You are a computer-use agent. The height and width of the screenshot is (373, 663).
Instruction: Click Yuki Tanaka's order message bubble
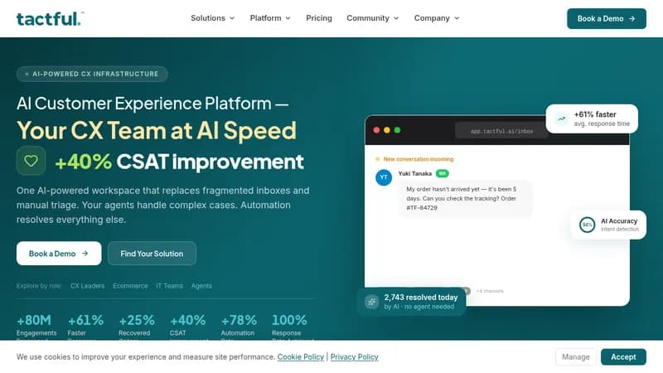465,198
